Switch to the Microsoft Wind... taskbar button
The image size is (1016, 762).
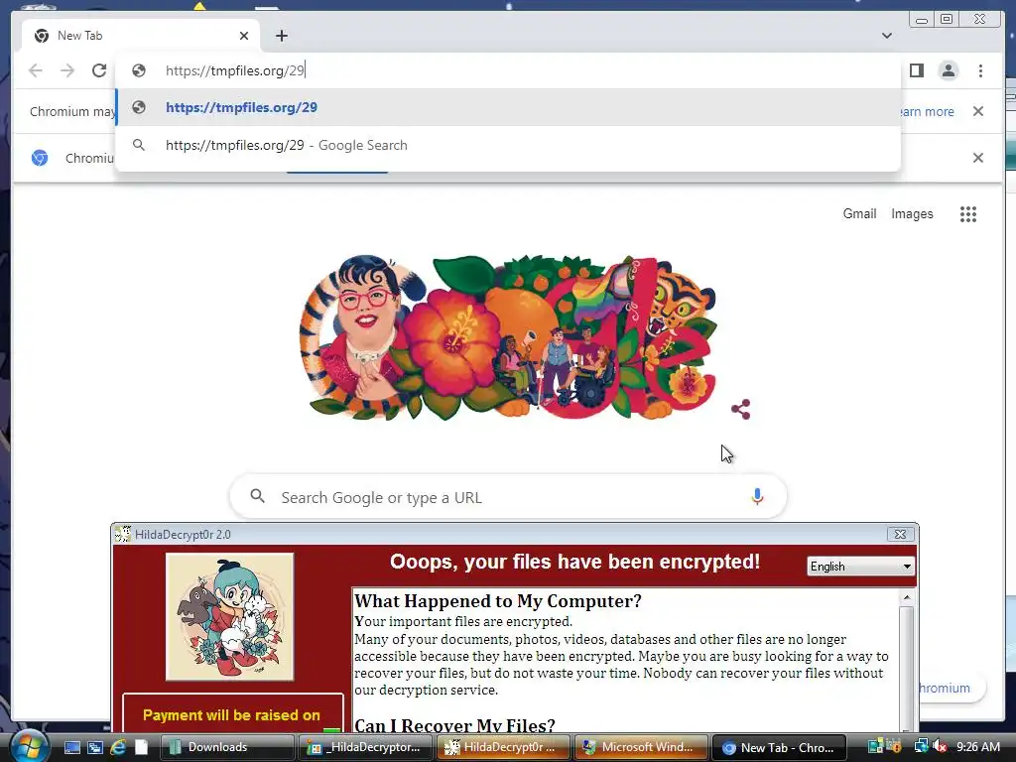[640, 747]
